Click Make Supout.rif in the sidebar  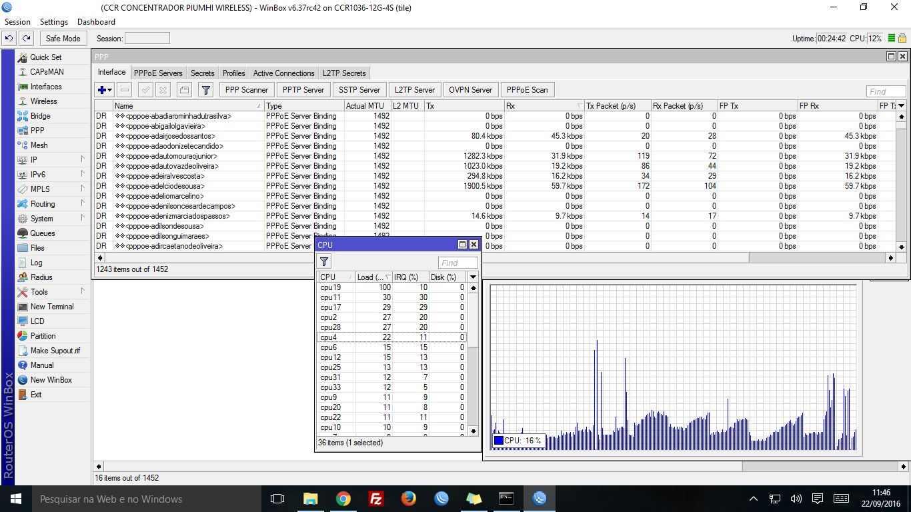(x=55, y=351)
